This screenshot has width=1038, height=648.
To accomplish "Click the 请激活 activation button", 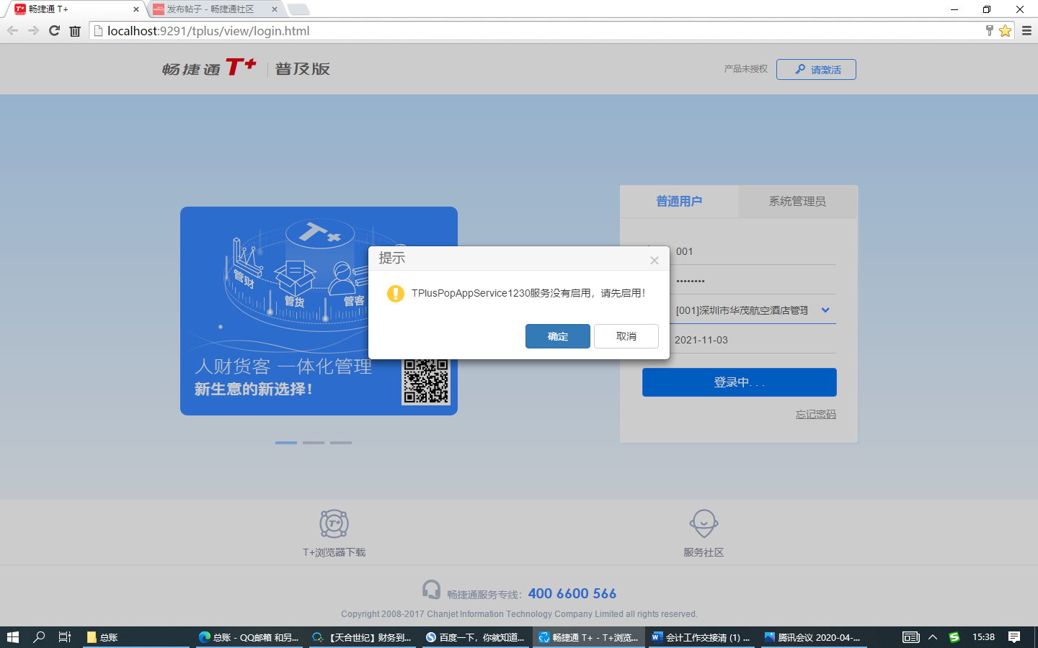I will click(816, 70).
